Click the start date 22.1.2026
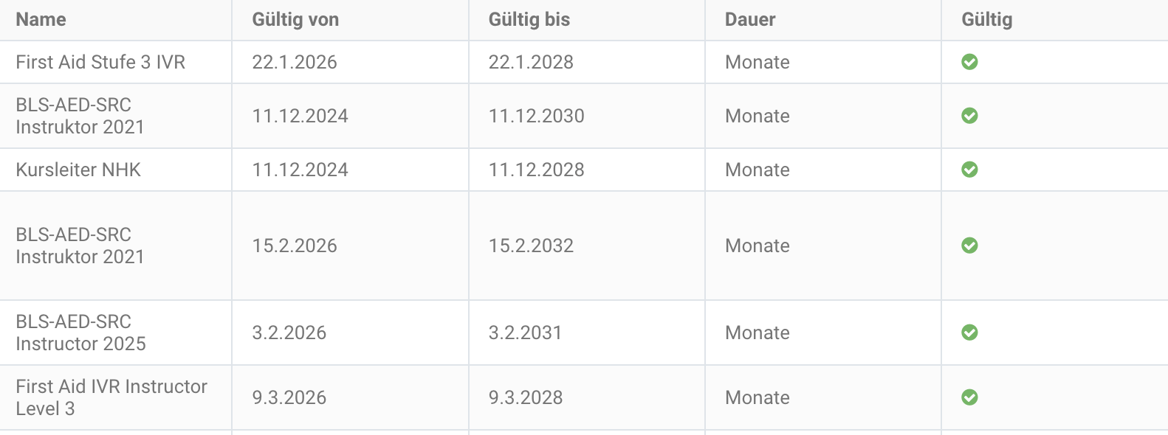 (x=295, y=62)
